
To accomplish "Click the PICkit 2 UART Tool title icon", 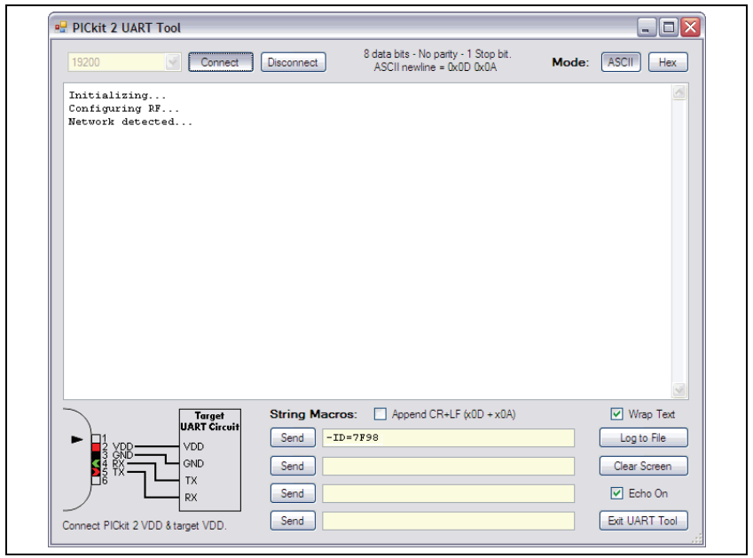I will (x=60, y=28).
